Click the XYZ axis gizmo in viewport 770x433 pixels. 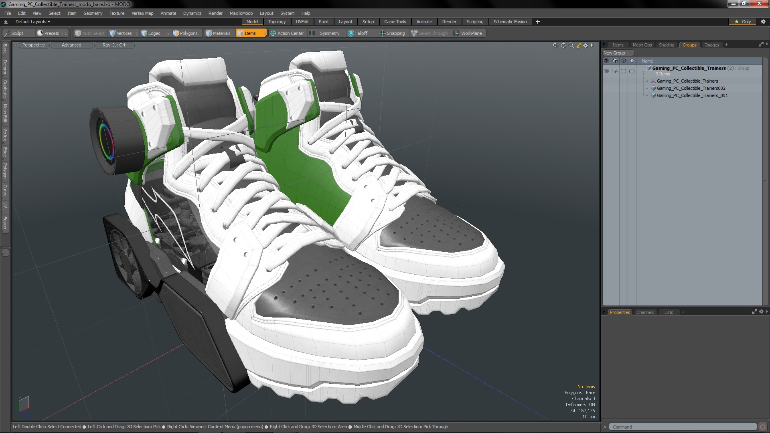pyautogui.click(x=24, y=406)
